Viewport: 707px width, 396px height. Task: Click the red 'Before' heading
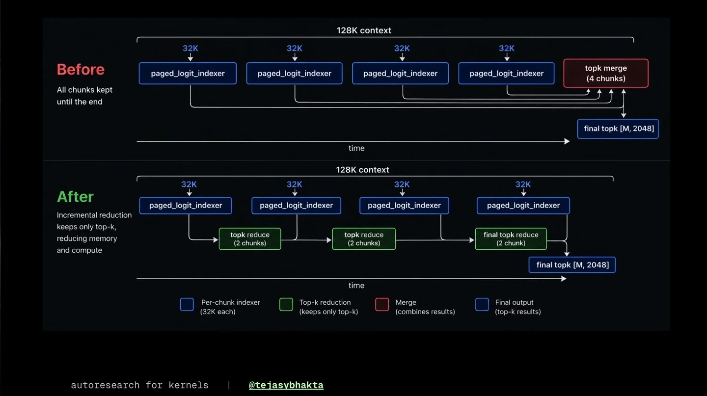point(81,69)
